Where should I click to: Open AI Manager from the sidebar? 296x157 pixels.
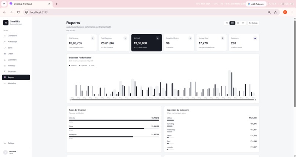16,42
